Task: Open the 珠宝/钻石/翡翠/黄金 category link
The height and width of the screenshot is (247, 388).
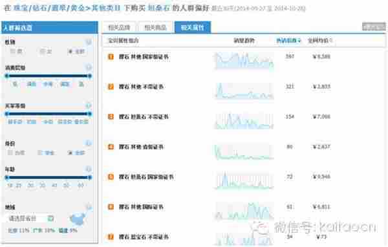Action: [49, 8]
